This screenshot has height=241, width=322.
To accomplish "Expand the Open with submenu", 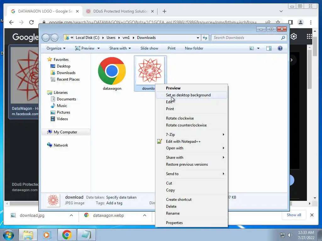I will (192, 148).
